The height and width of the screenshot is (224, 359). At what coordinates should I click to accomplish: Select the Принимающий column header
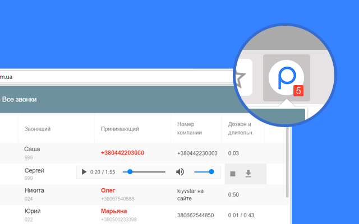tap(119, 129)
